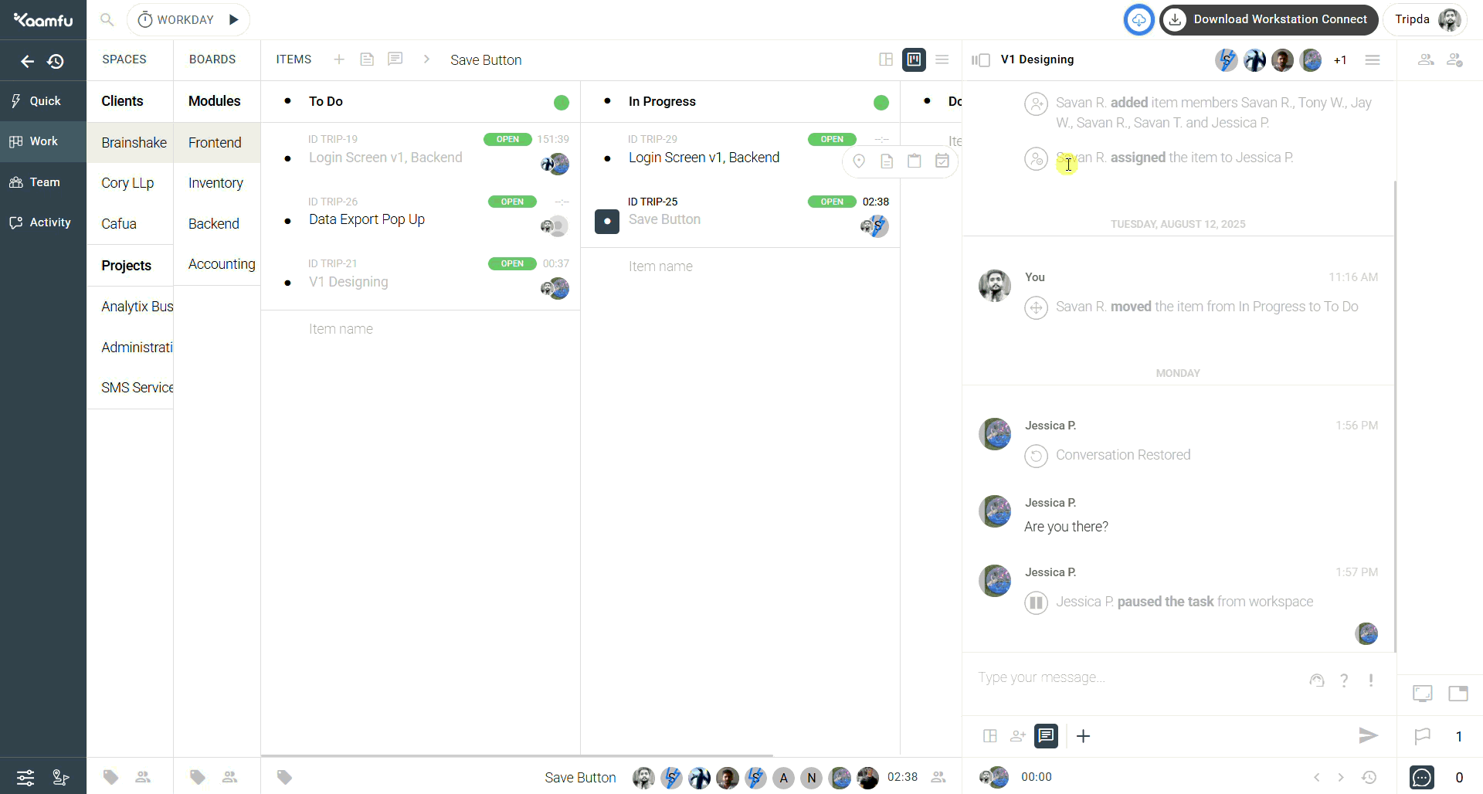Expand the +1 additional members indicator
Viewport: 1483px width, 794px height.
coord(1340,60)
